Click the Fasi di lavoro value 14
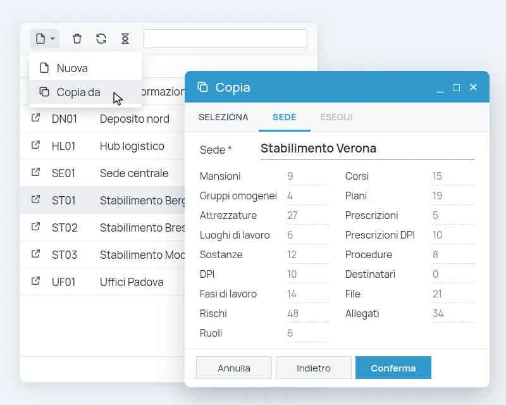The height and width of the screenshot is (405, 506). point(308,294)
